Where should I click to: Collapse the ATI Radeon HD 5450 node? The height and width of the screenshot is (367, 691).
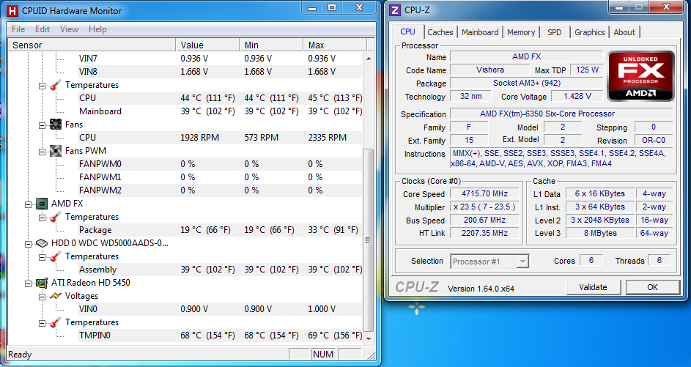click(29, 283)
